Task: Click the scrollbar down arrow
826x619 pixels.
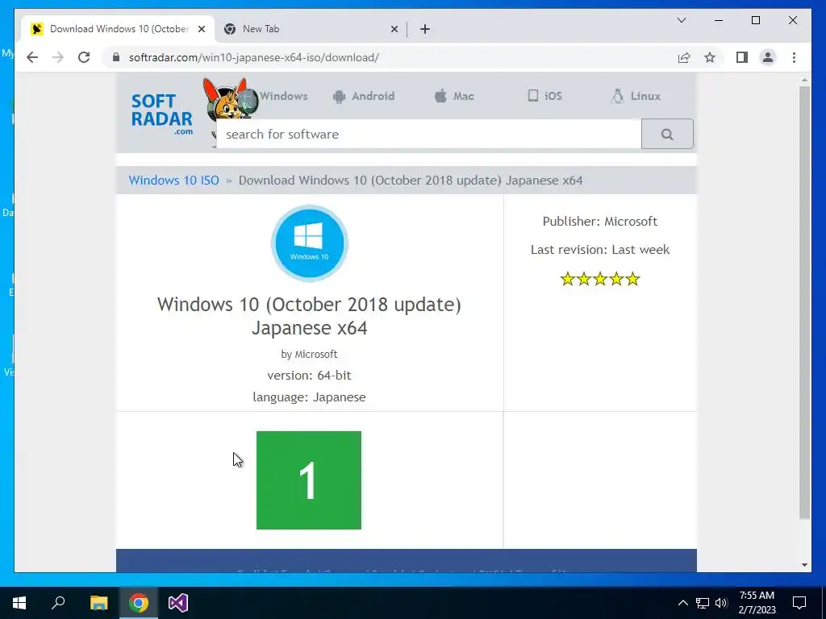Action: pyautogui.click(x=804, y=565)
